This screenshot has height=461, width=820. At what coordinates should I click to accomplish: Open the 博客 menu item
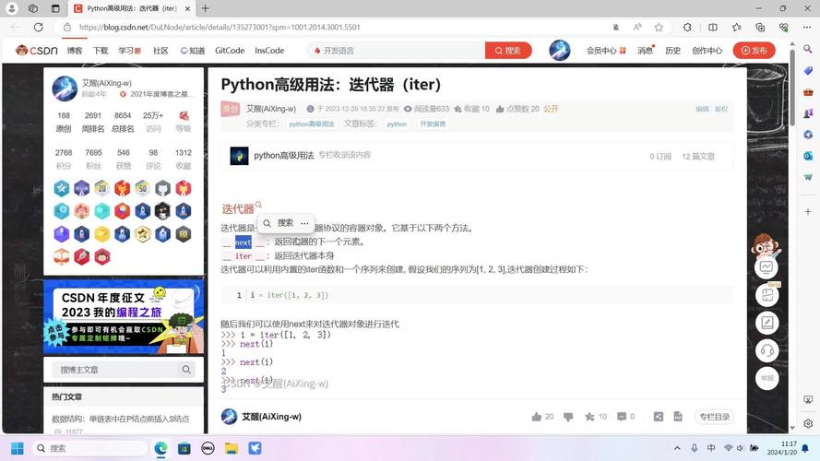(75, 50)
